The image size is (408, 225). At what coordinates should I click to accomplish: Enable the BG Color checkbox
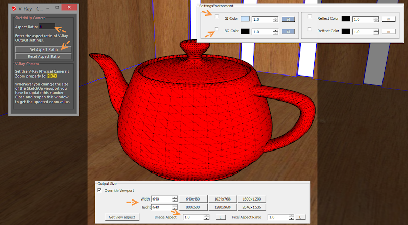click(216, 29)
